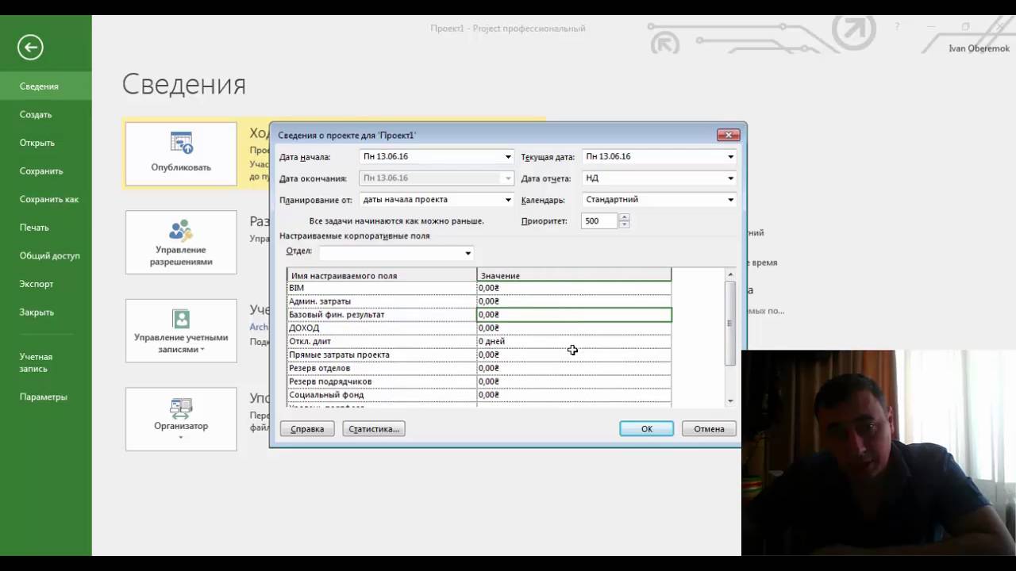Increase Приоритет with spinner up arrow
Screen dimensions: 1016x571
624,218
